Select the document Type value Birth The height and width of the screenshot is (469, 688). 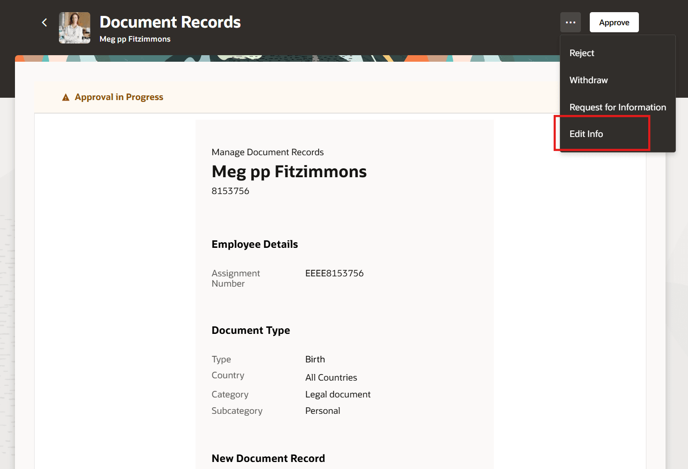[x=315, y=359]
